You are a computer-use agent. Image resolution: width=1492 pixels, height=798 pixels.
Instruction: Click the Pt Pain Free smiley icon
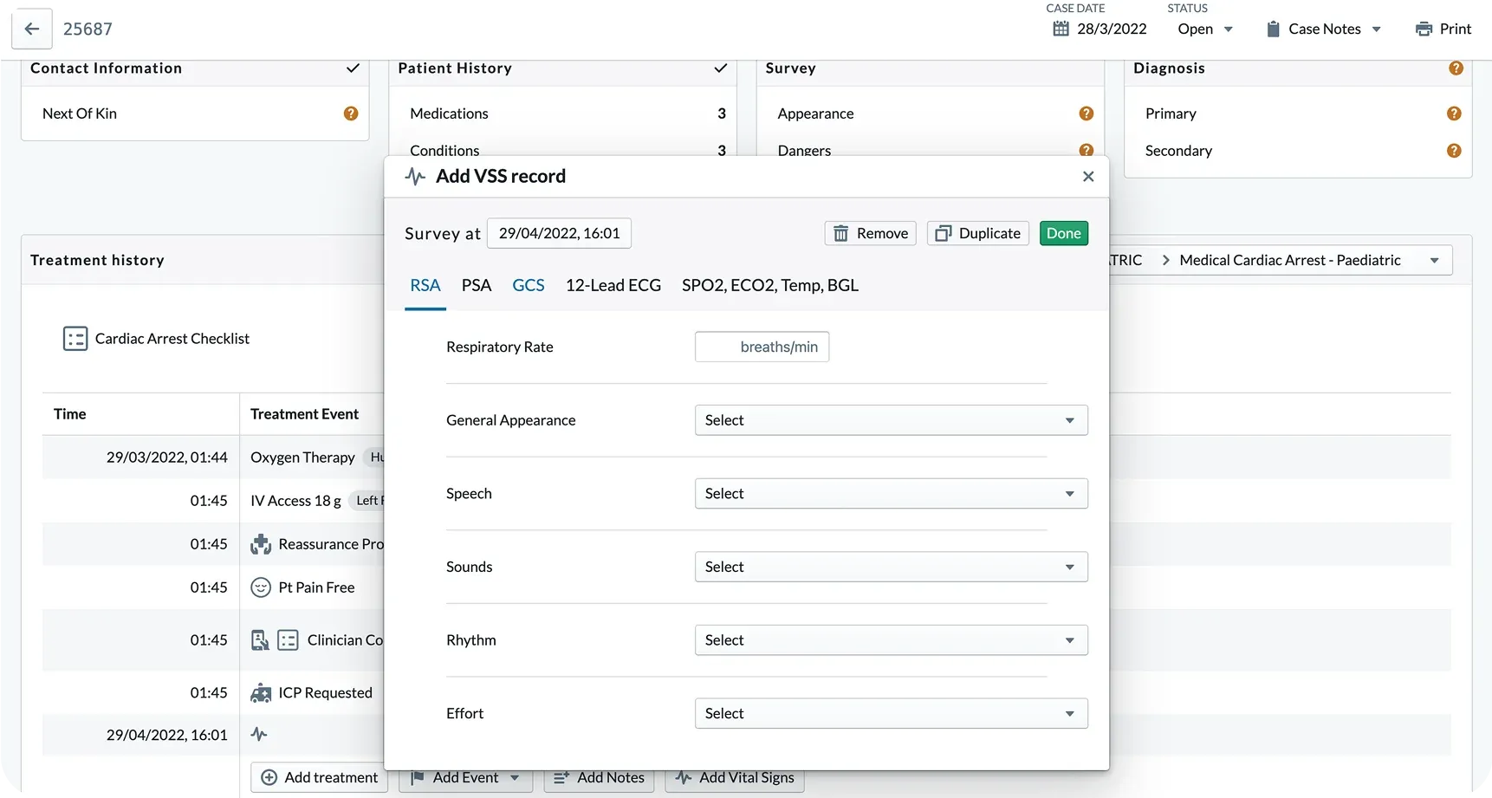tap(261, 587)
